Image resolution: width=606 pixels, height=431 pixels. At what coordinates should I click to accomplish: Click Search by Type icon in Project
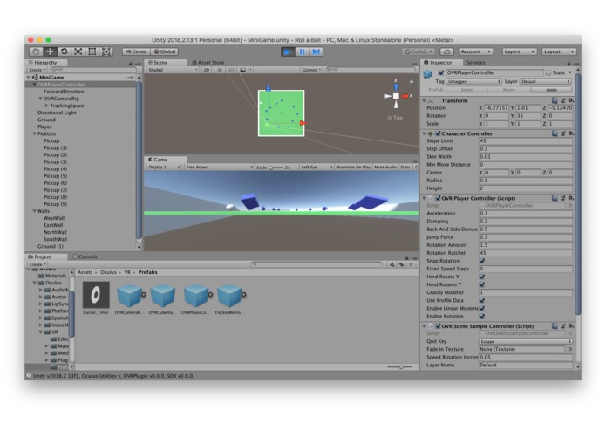click(x=392, y=264)
